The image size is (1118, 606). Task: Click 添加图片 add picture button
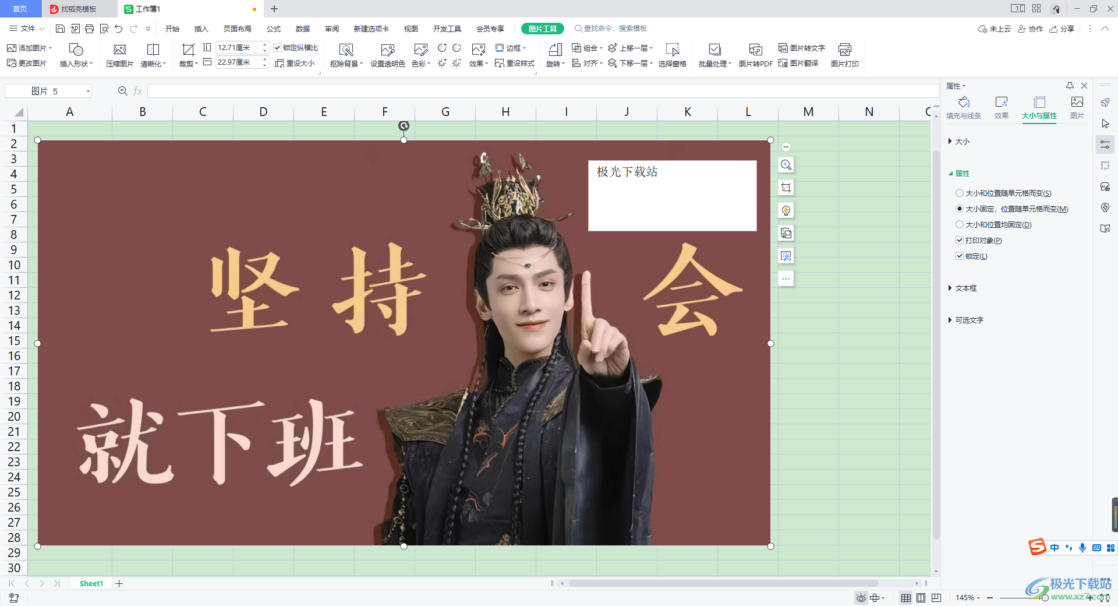[x=29, y=48]
